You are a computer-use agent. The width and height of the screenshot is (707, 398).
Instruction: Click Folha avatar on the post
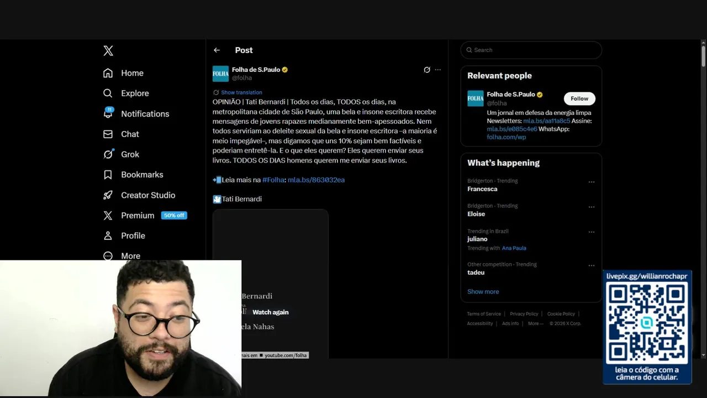point(220,74)
